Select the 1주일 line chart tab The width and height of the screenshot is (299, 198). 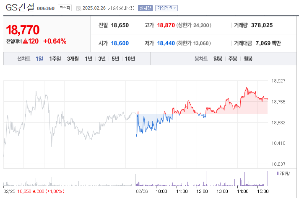pos(55,59)
